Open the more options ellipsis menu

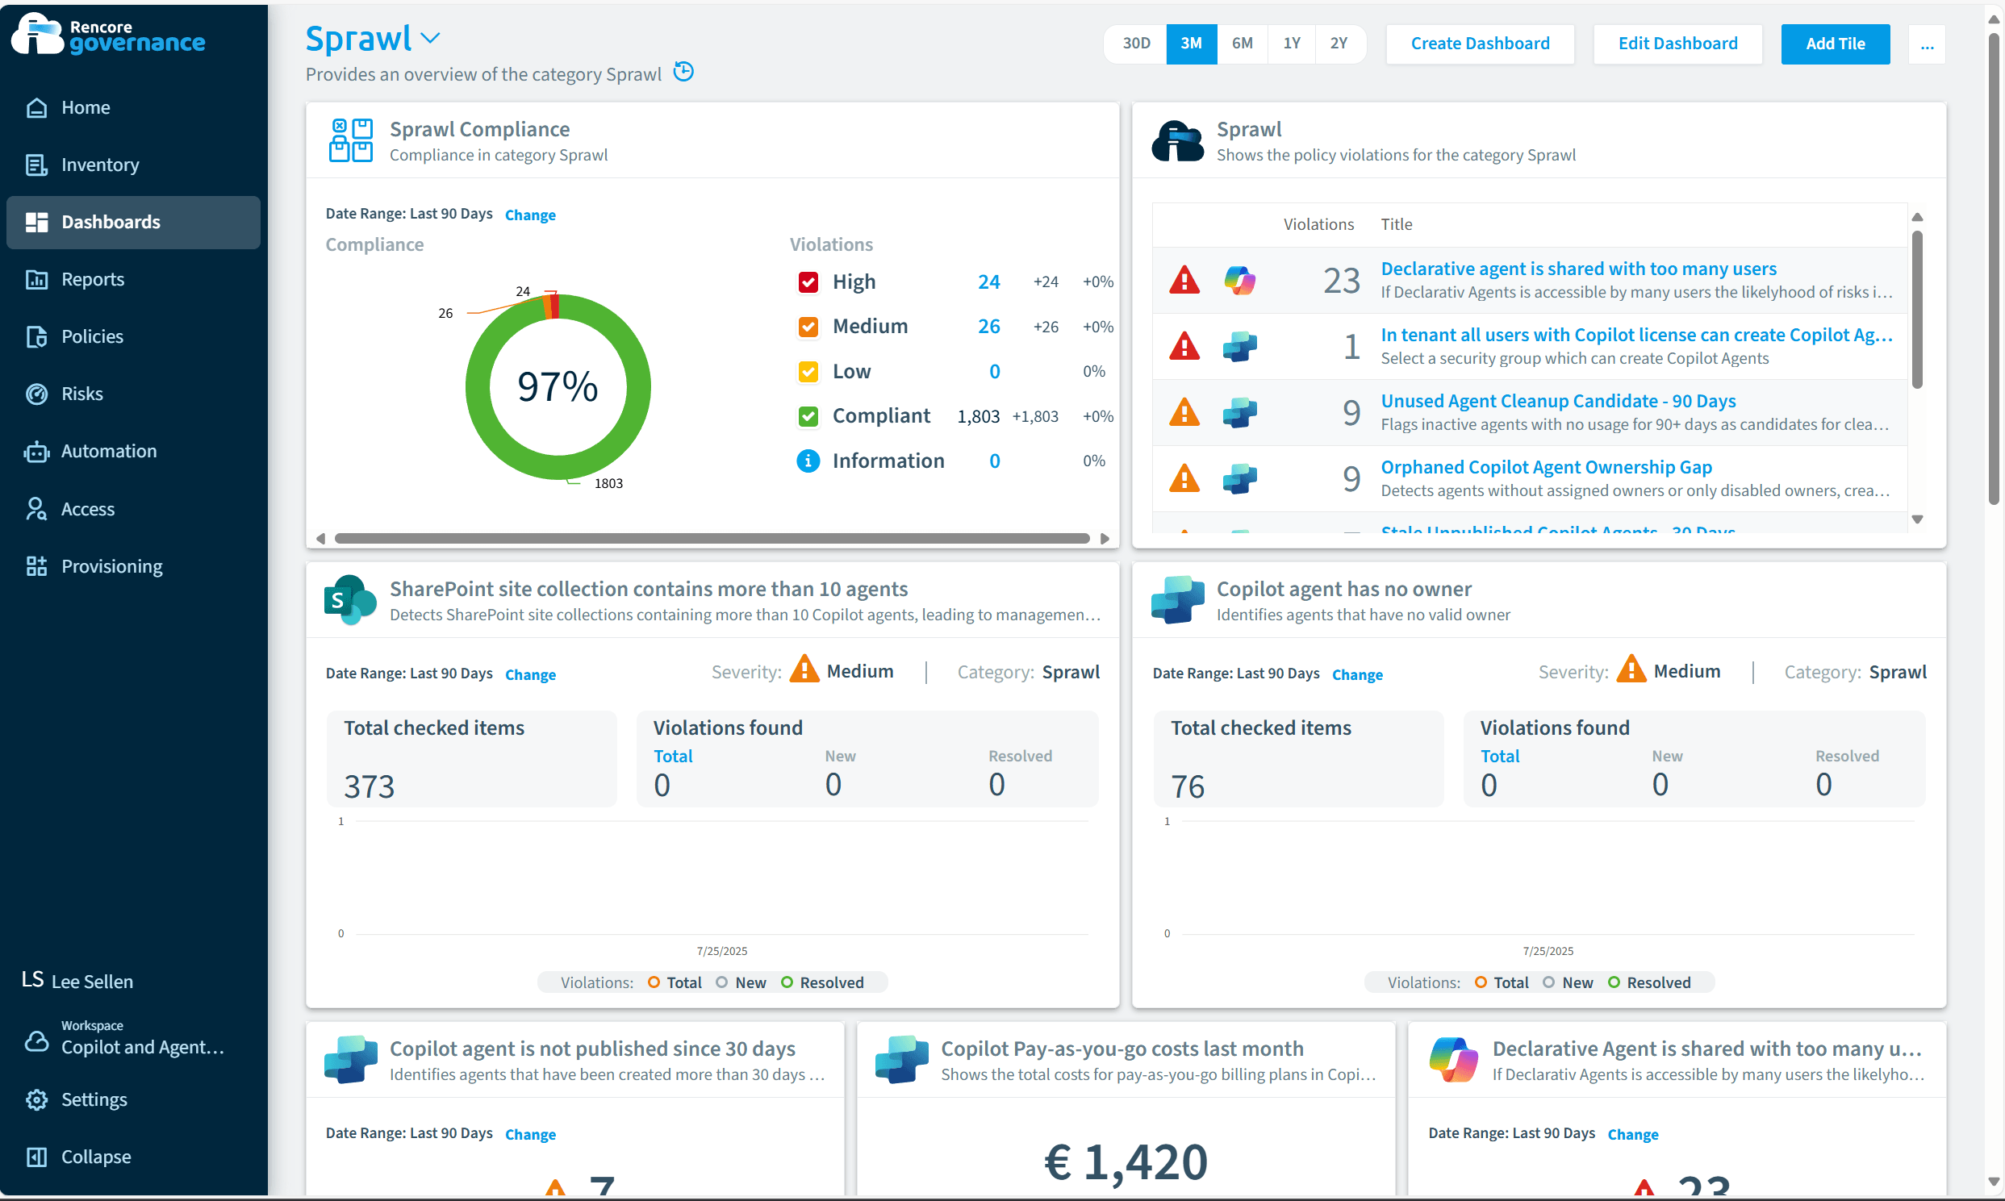click(1927, 44)
